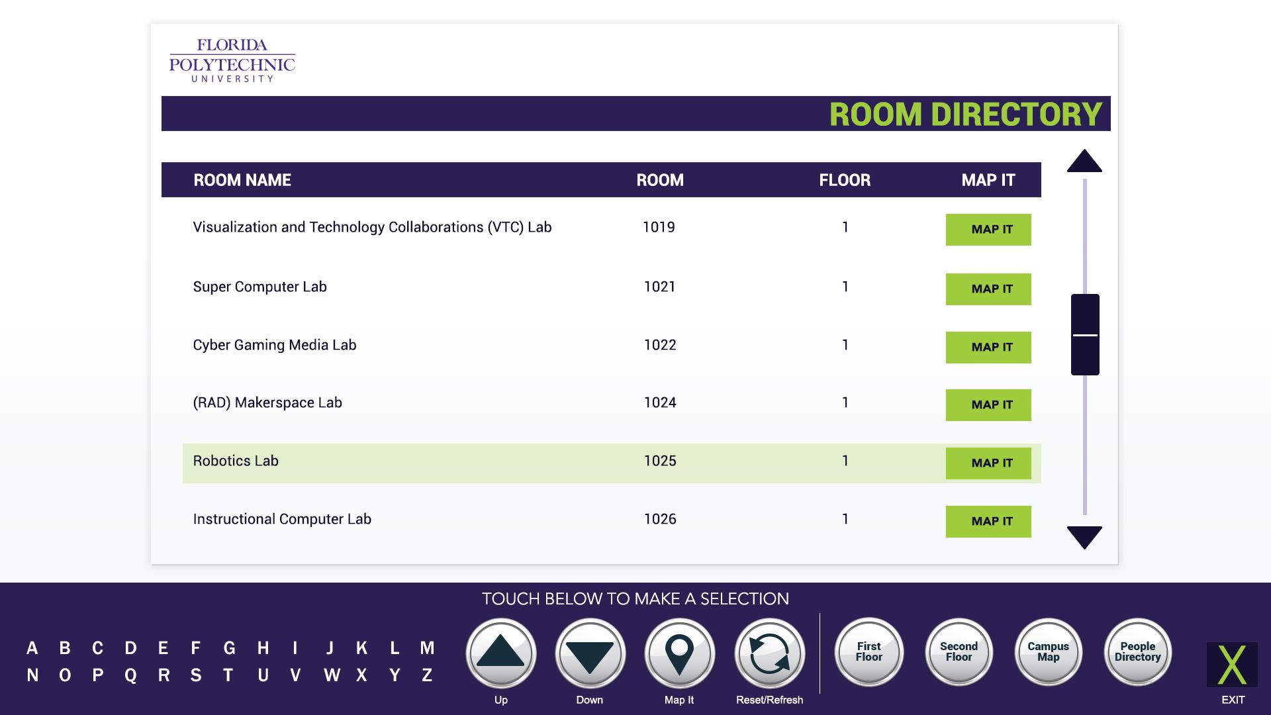Click the Florida Polytechnic University logo
The width and height of the screenshot is (1271, 715).
[x=232, y=60]
